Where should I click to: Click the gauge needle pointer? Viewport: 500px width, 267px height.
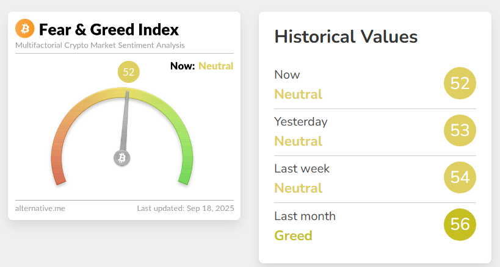pyautogui.click(x=126, y=119)
